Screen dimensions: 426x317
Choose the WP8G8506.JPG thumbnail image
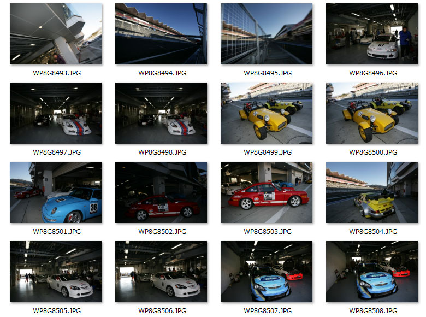(x=161, y=272)
